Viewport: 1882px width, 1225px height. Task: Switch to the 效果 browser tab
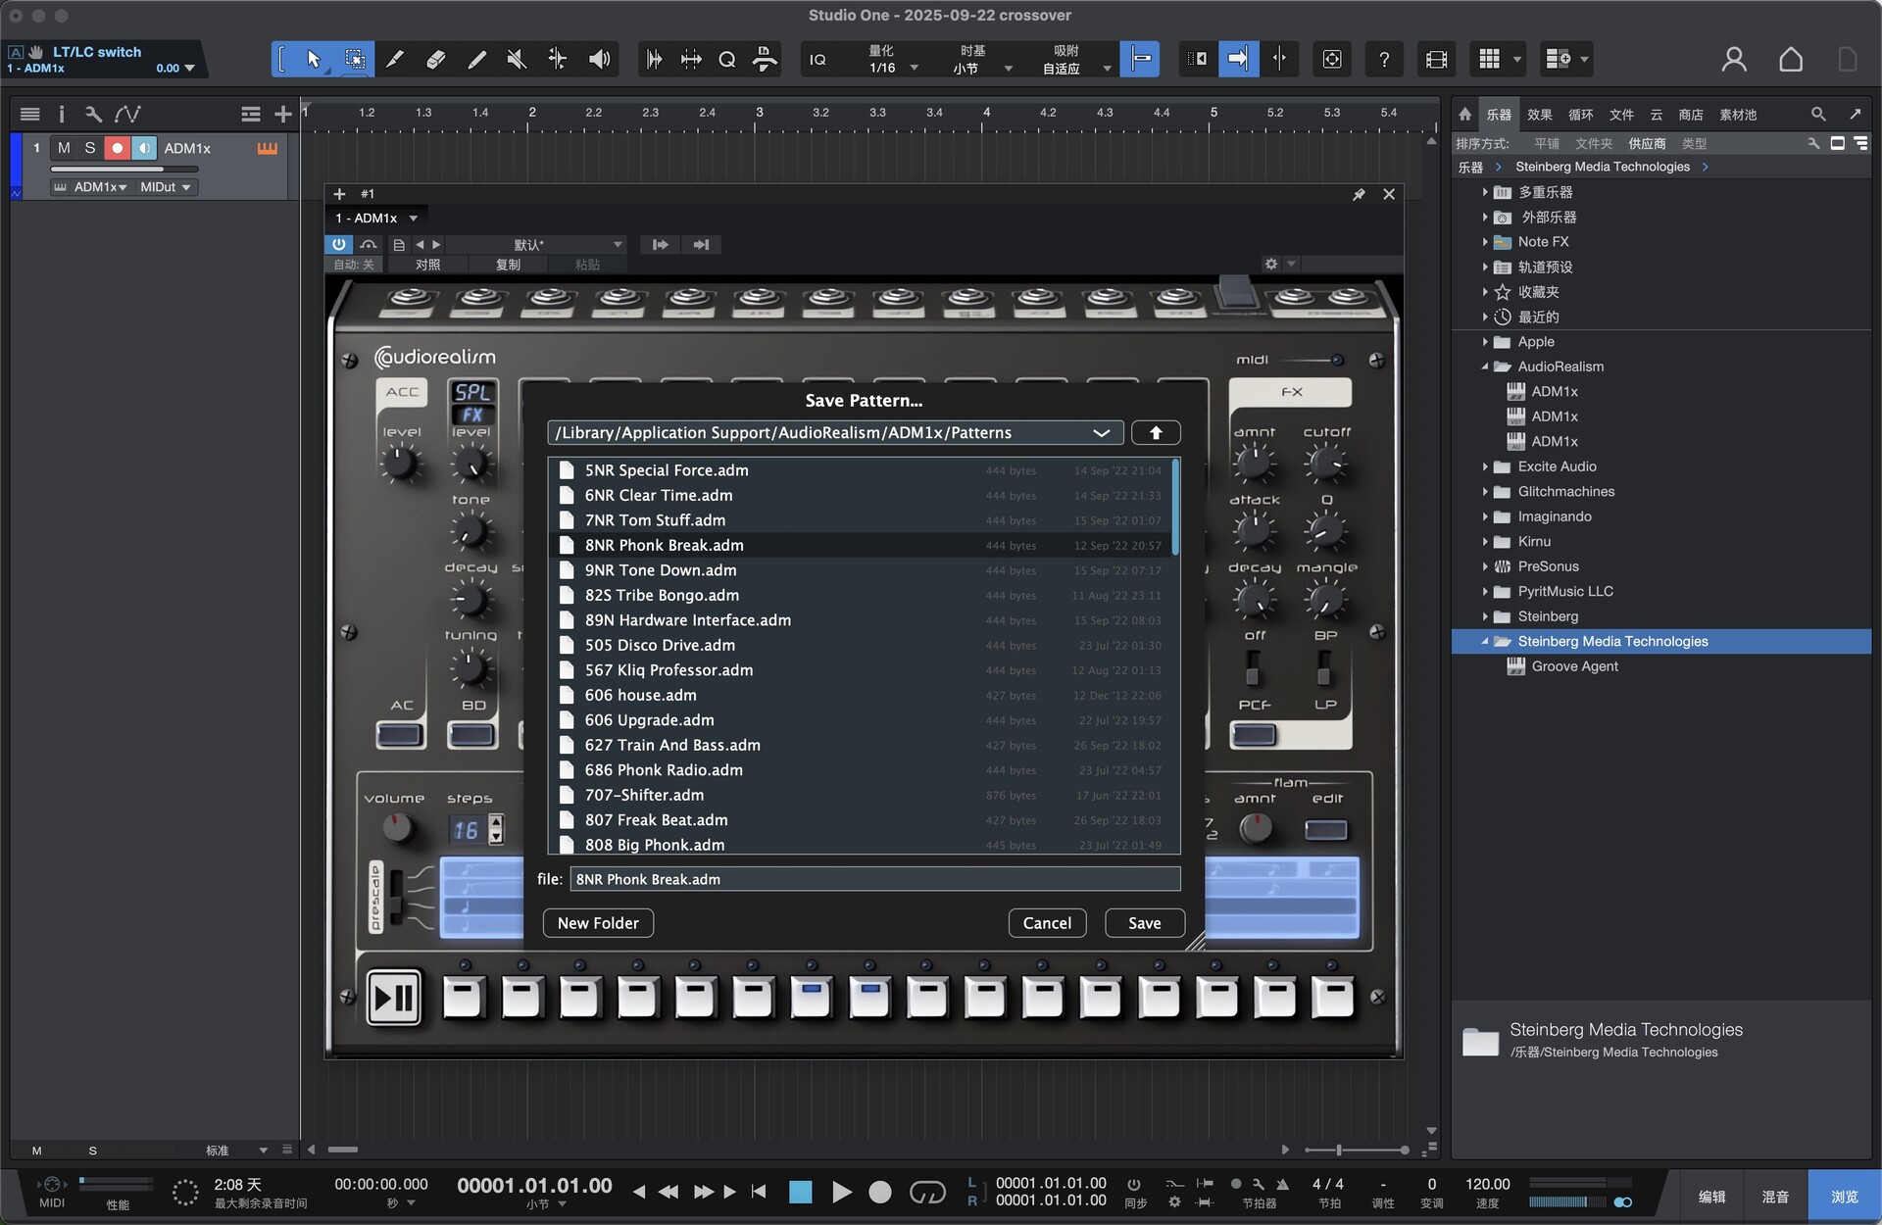[1539, 115]
